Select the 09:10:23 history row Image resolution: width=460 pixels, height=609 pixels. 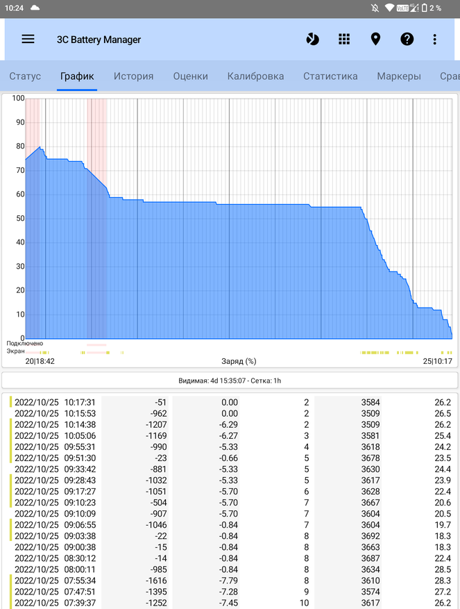[230, 503]
